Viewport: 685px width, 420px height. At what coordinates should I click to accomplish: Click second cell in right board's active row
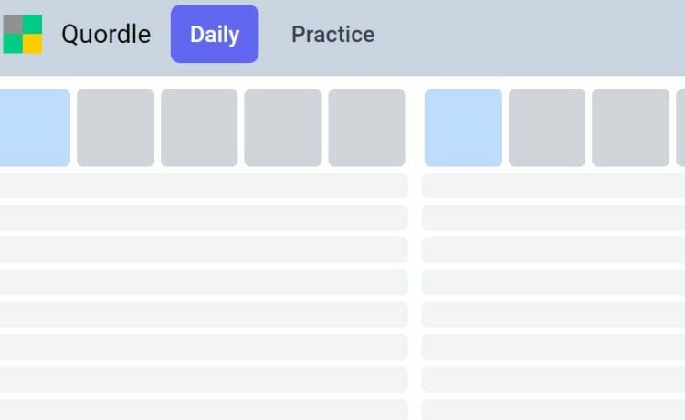(547, 128)
